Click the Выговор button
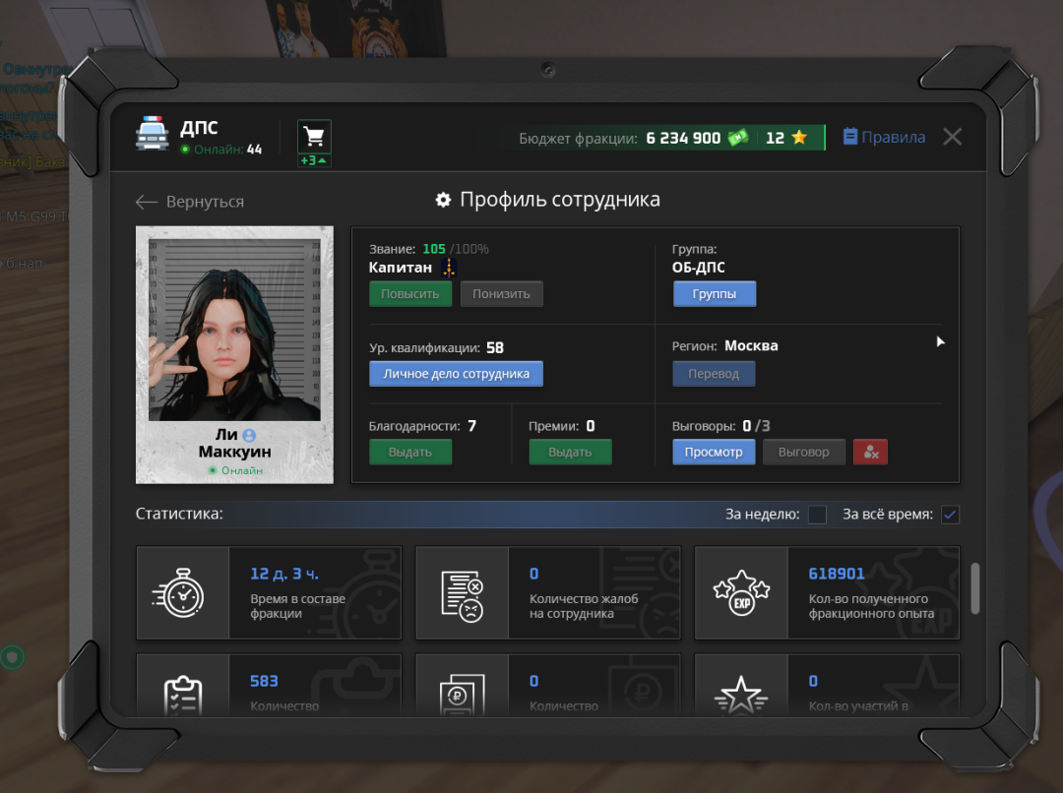The width and height of the screenshot is (1063, 793). [804, 452]
